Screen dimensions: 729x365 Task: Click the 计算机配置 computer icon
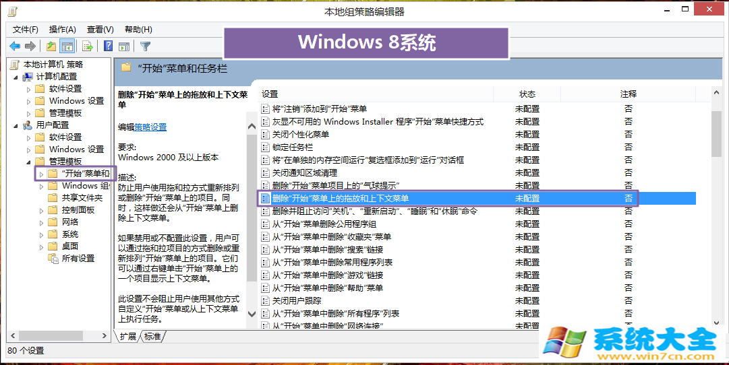tap(28, 77)
